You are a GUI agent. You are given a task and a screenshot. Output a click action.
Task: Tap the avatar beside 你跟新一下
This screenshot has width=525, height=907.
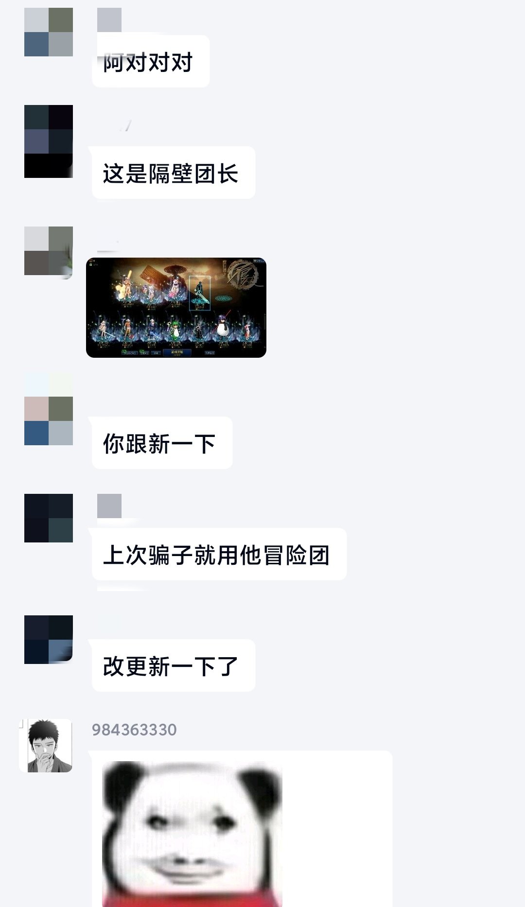49,409
